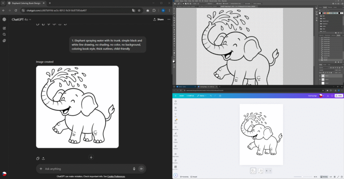
Task: Open the Chrome extensions puzzle icon
Action: 154,10
